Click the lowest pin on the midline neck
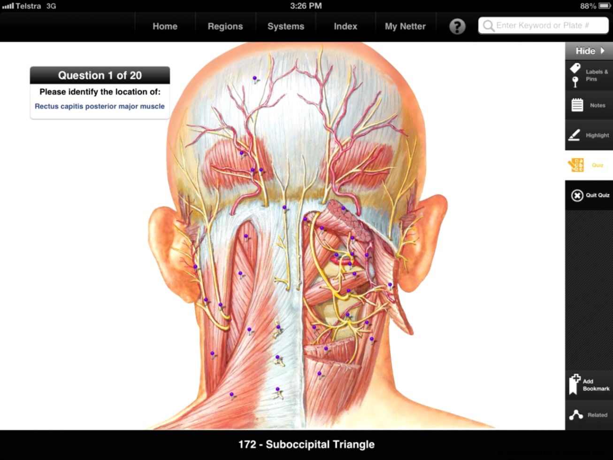The width and height of the screenshot is (613, 460). pyautogui.click(x=278, y=390)
